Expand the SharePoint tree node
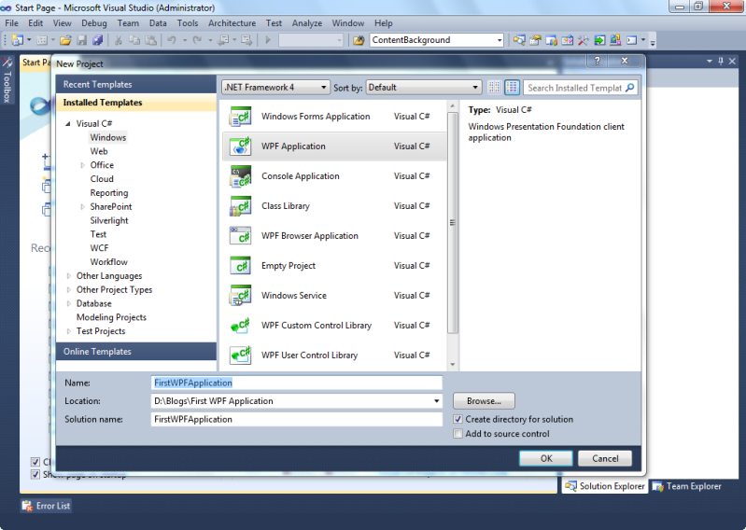 [82, 207]
